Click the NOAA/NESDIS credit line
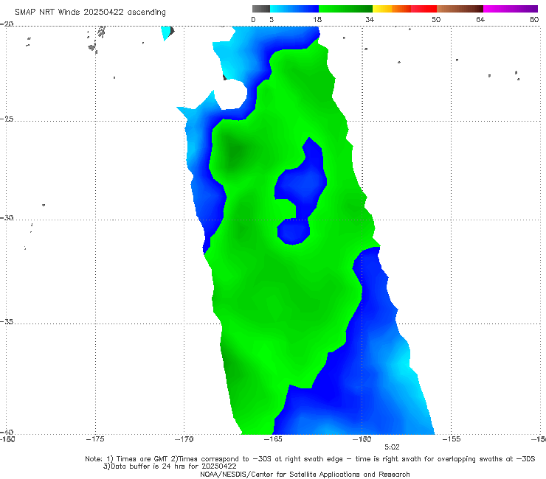Viewport: 546px width, 479px height. 305,474
